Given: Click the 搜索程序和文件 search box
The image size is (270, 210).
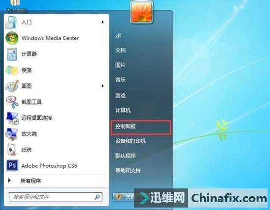Looking at the screenshot, I should (55, 197).
